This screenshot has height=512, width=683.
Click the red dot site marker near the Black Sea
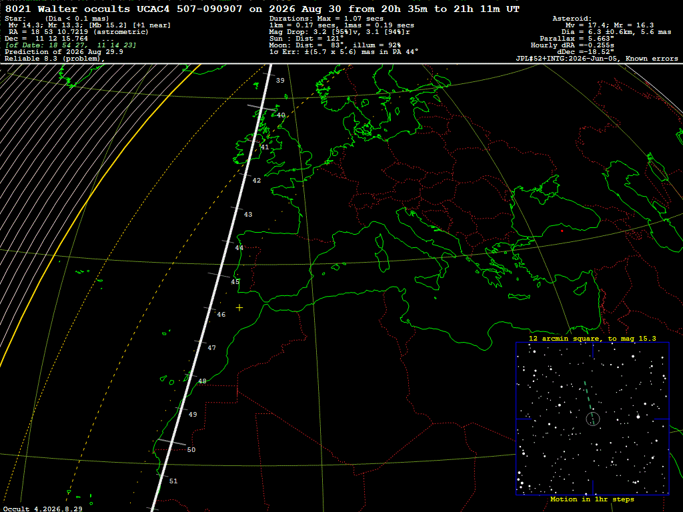[562, 231]
